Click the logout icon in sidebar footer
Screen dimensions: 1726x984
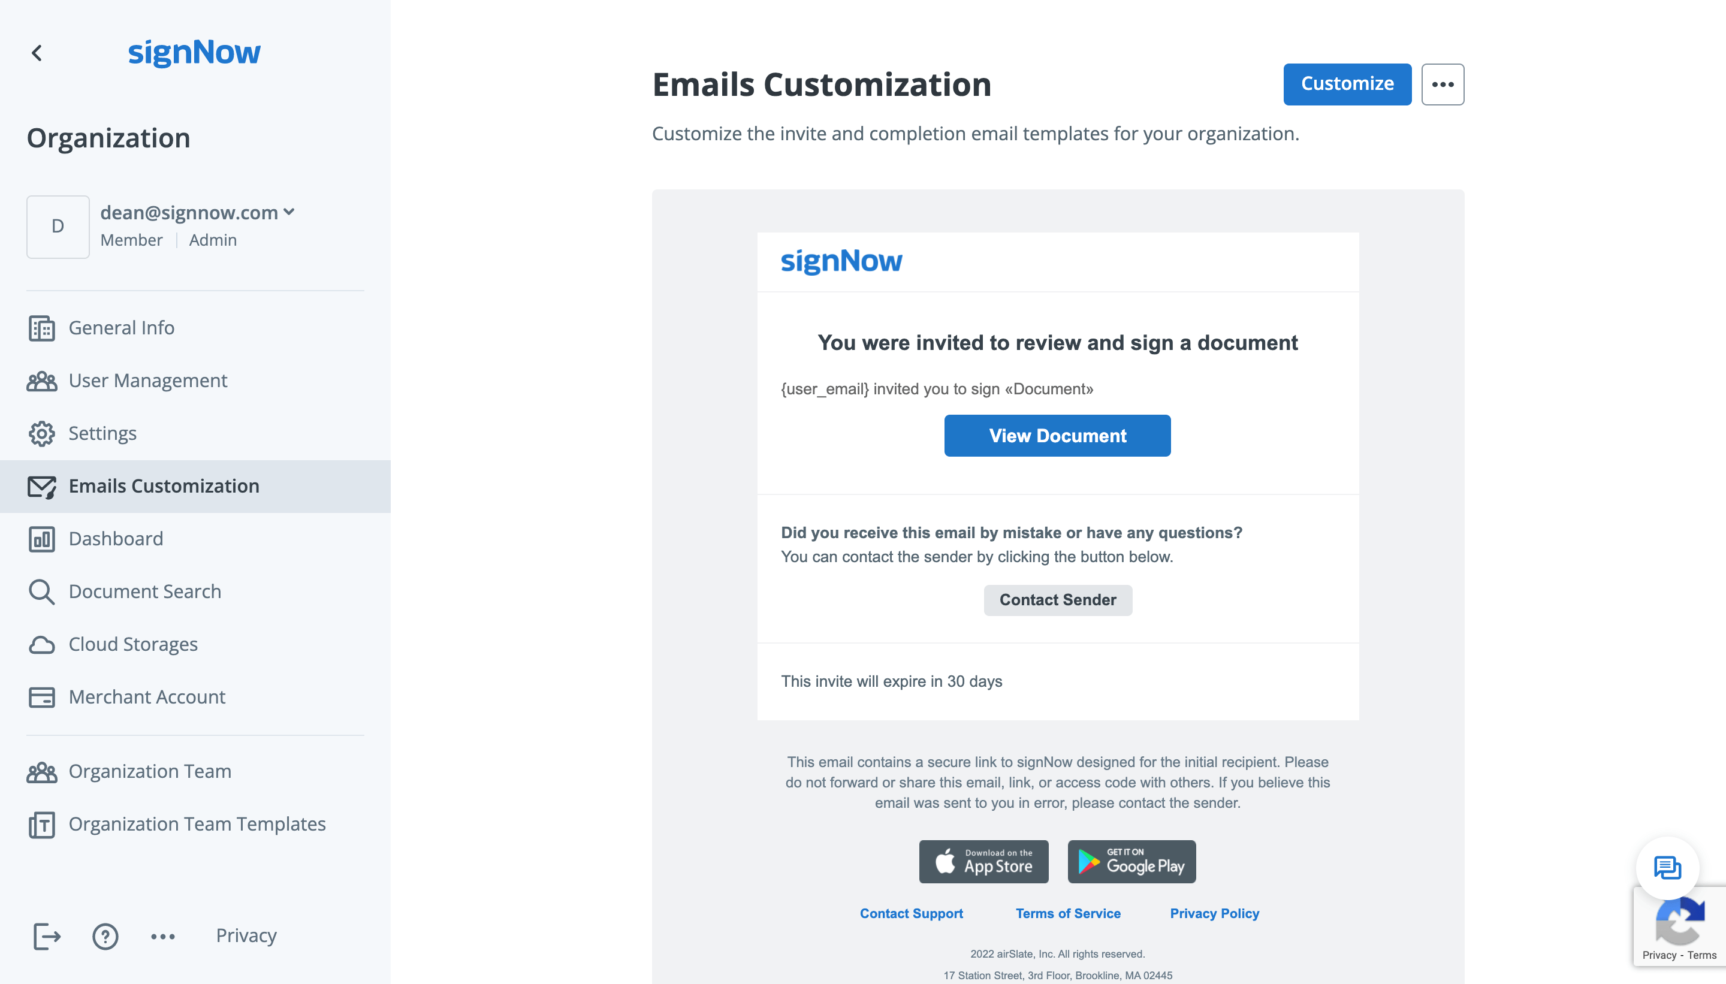tap(47, 936)
